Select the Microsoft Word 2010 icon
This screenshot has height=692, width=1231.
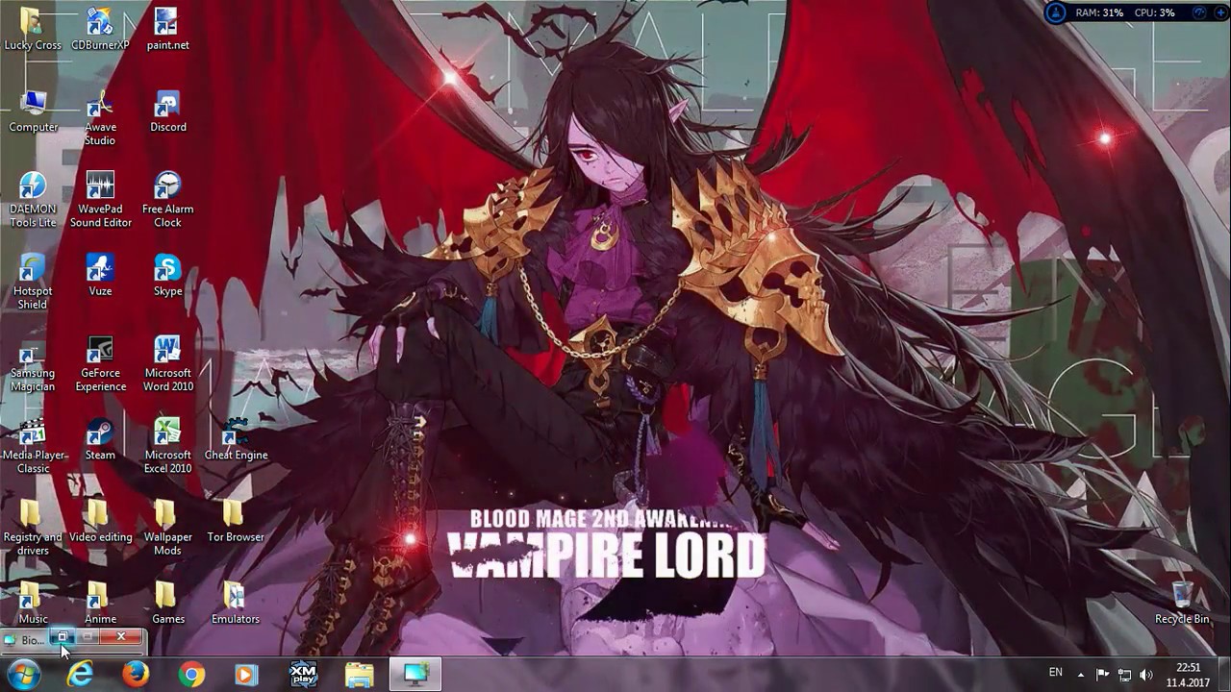tap(167, 363)
